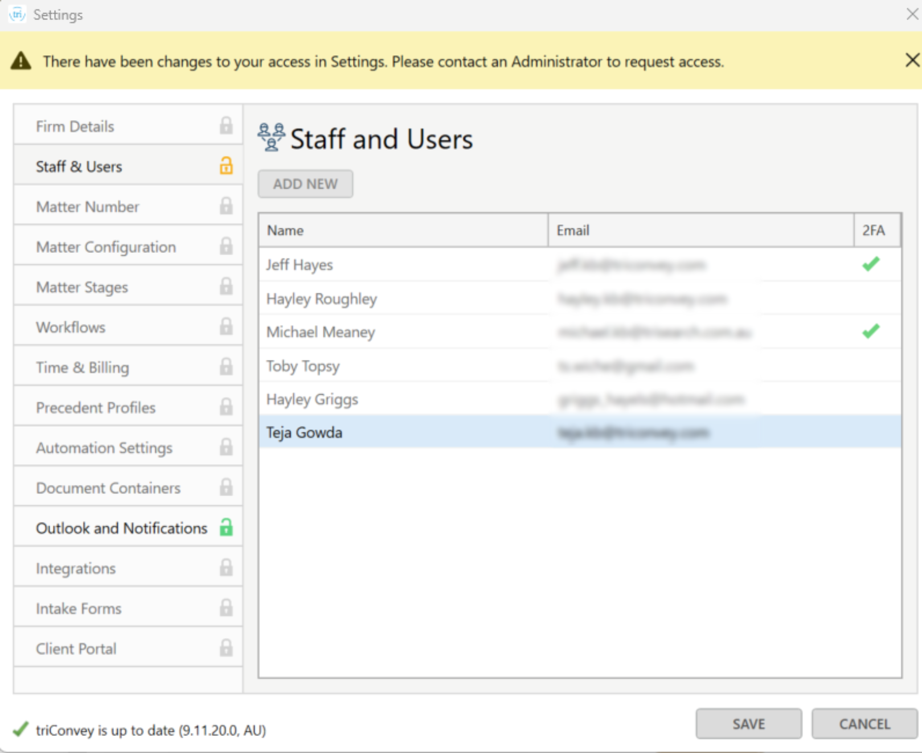Go to the Integrations settings section
Screen dimensions: 922x753
pyautogui.click(x=76, y=568)
